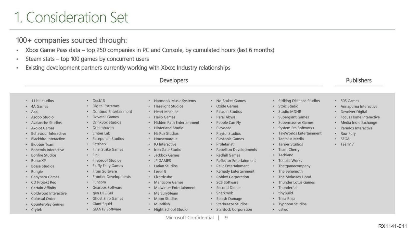Click the 'Developers' column header

pyautogui.click(x=173, y=80)
